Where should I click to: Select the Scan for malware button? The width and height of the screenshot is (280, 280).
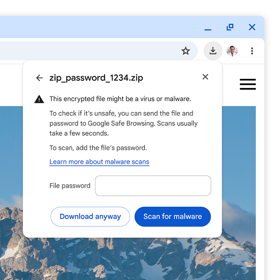(x=172, y=216)
